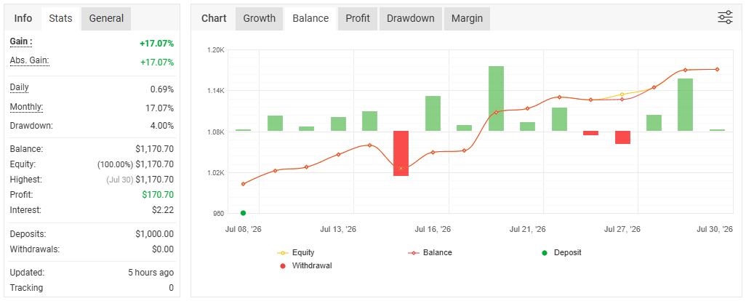Click the tallest green profit bar
Image resolution: width=746 pixels, height=301 pixels.
click(496, 98)
